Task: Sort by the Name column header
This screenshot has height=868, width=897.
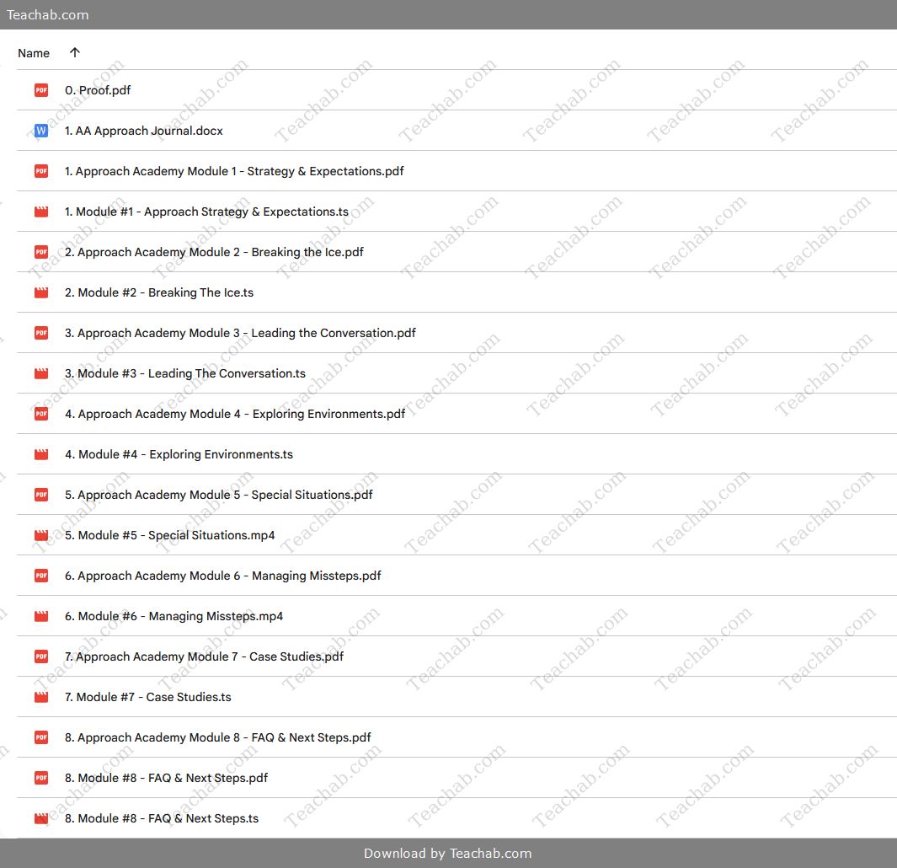Action: [34, 53]
